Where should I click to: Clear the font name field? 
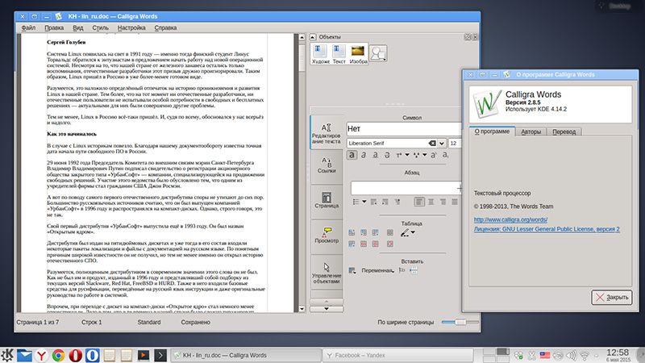pyautogui.click(x=432, y=144)
